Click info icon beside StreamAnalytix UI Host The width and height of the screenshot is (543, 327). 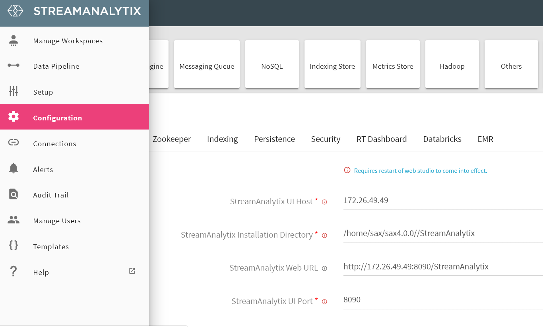(324, 202)
